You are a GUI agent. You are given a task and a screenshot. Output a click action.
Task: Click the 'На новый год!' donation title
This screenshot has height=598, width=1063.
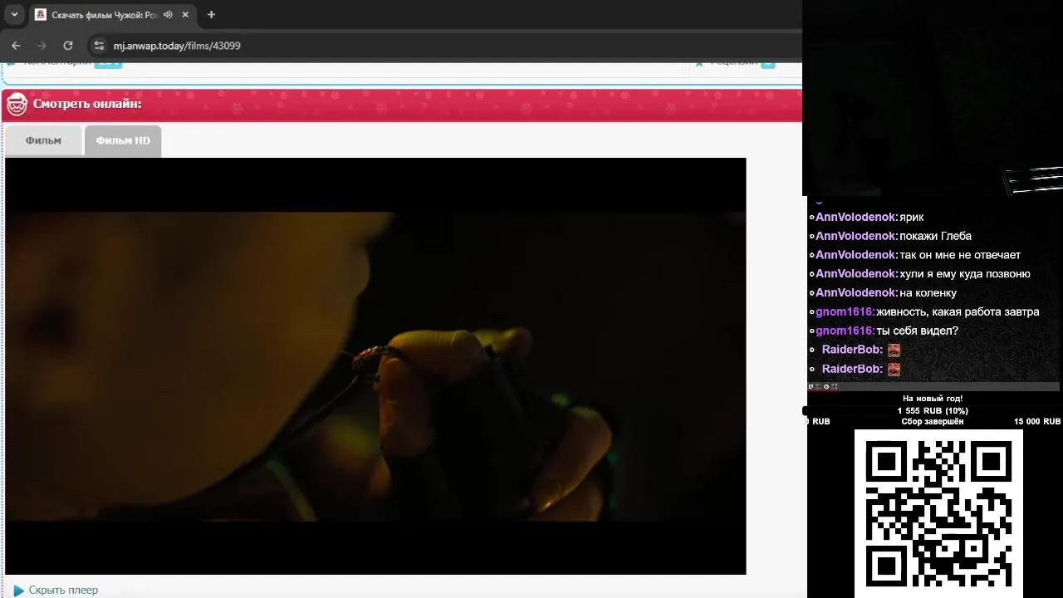(933, 399)
